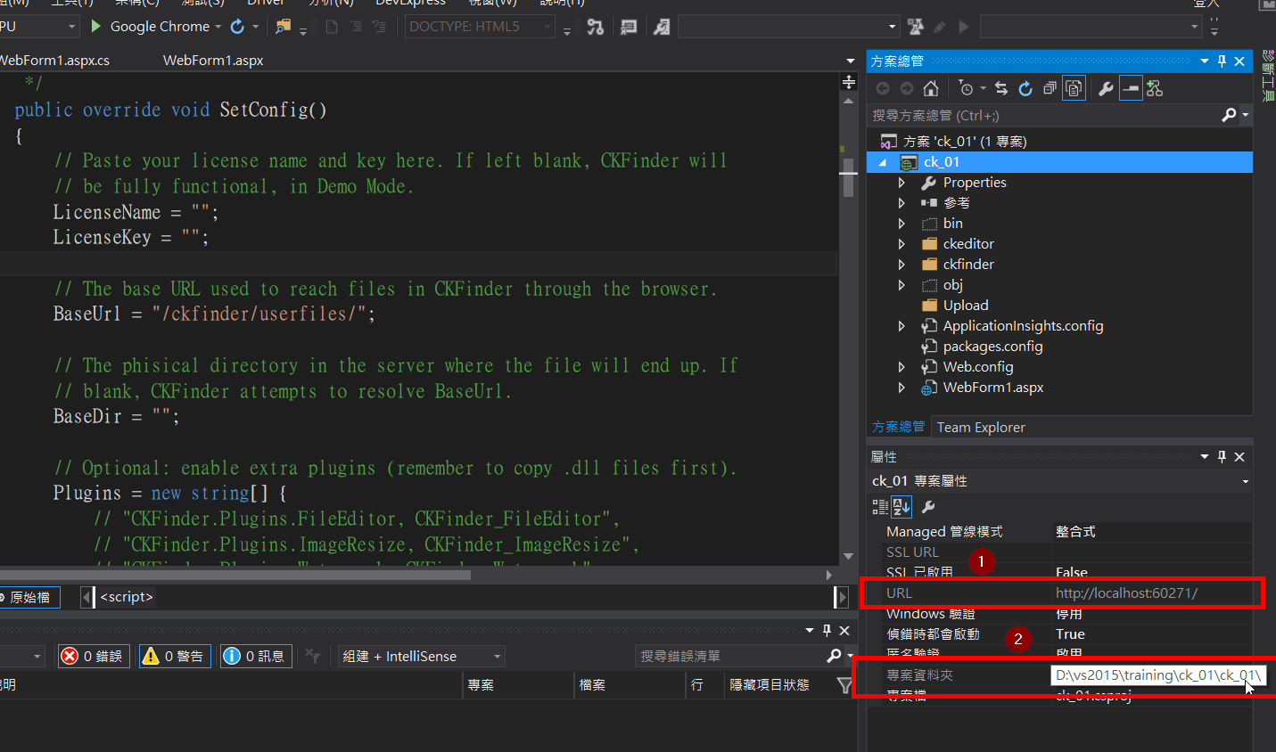Click the editor vertical scrollbar thumb
This screenshot has width=1276, height=752.
point(849,177)
